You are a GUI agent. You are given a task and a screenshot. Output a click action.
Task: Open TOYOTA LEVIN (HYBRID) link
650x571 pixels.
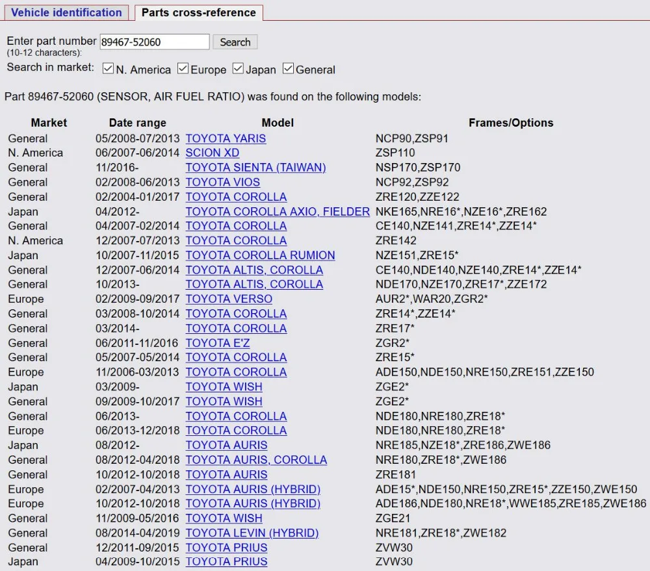point(252,533)
